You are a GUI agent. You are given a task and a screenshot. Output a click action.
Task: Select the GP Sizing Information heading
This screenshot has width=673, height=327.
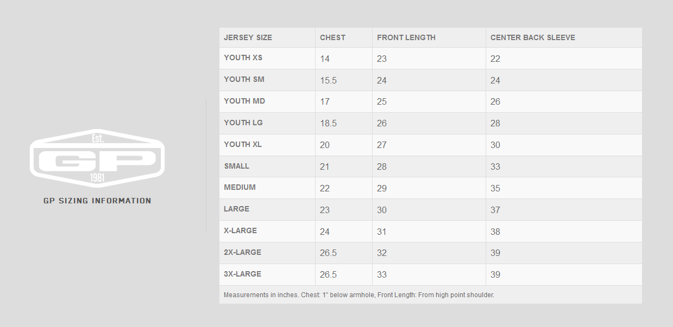(x=97, y=201)
